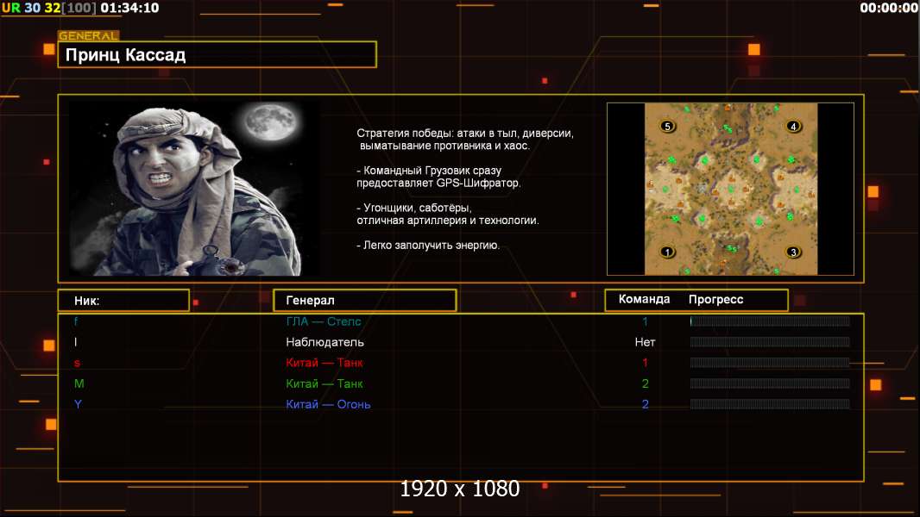Viewport: 920px width, 517px height.
Task: Click the 'Генерал' column header
Action: point(364,301)
